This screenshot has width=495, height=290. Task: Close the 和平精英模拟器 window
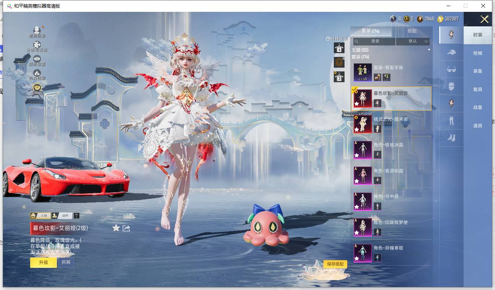point(483,6)
